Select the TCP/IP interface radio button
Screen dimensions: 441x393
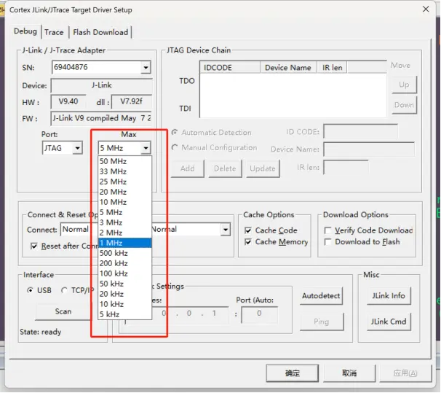(x=64, y=290)
